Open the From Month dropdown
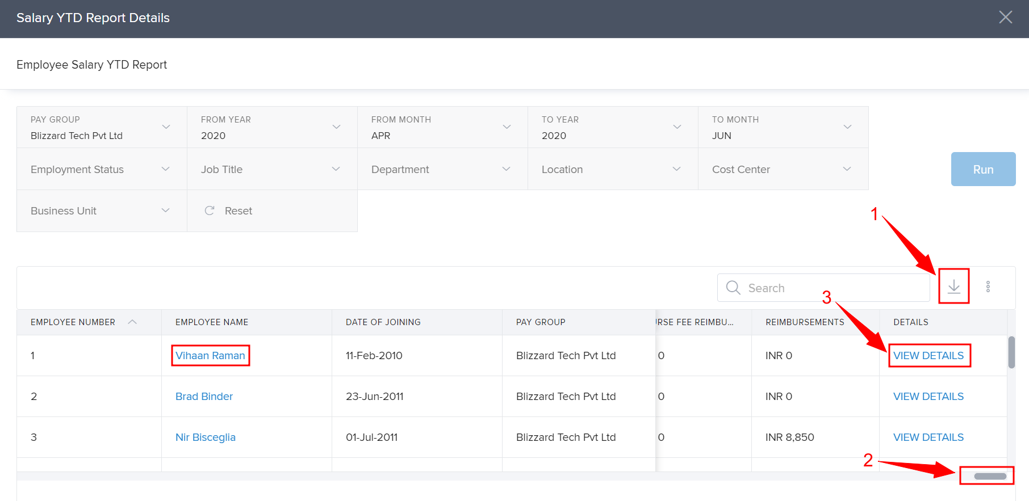The height and width of the screenshot is (501, 1029). point(442,127)
